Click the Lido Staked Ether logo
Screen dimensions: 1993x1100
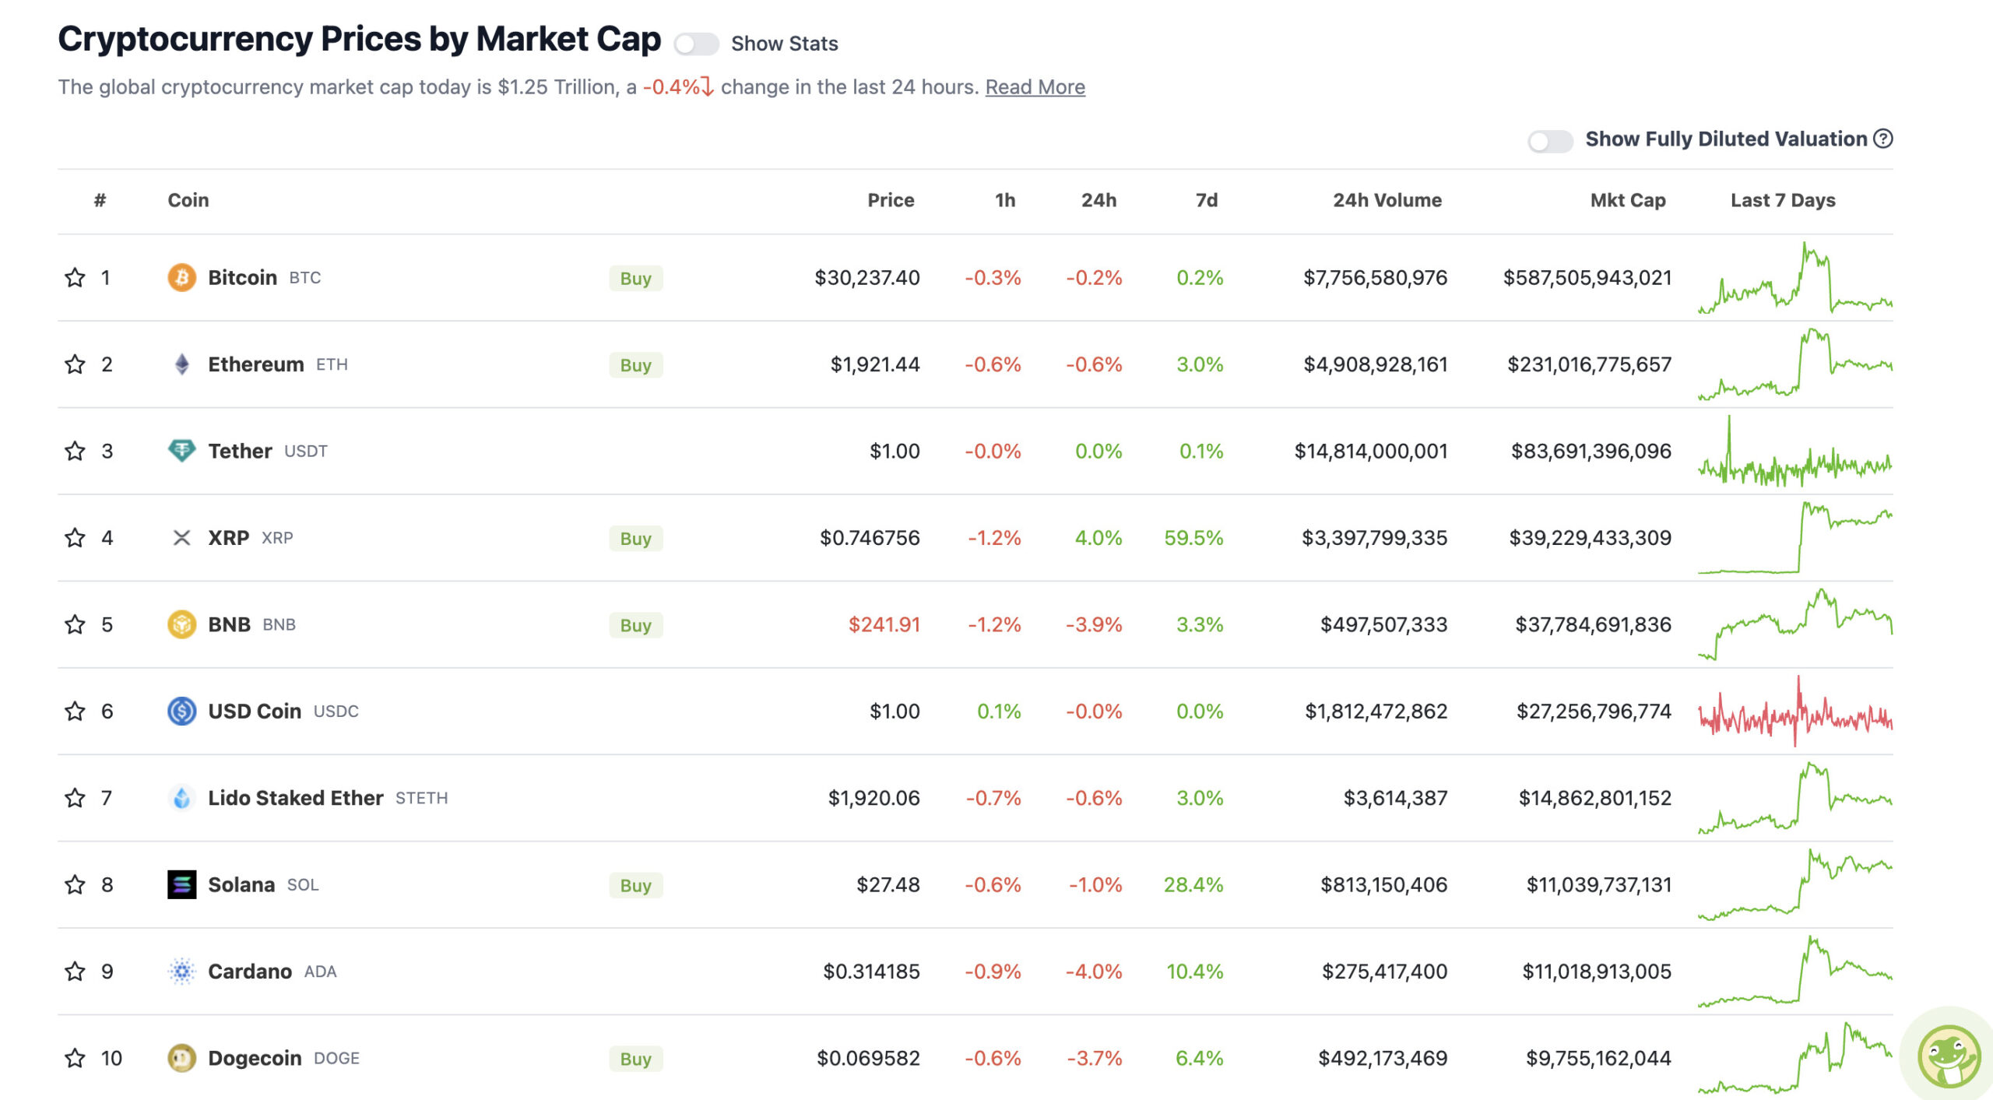181,798
